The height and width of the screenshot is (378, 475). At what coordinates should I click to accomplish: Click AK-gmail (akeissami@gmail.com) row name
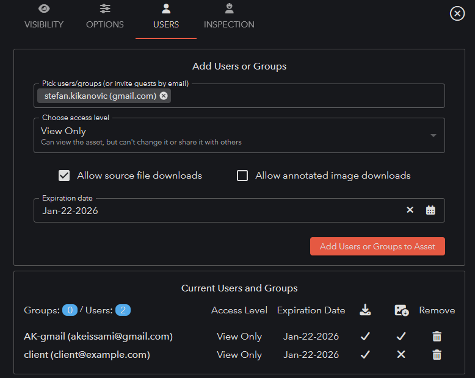coord(98,337)
